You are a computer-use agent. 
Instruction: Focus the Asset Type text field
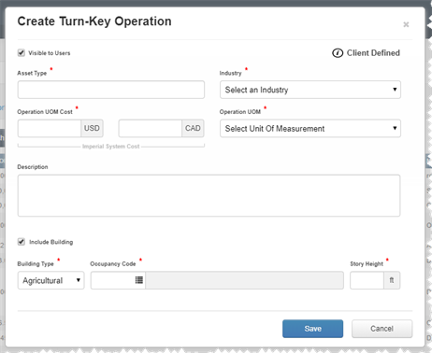pos(111,90)
